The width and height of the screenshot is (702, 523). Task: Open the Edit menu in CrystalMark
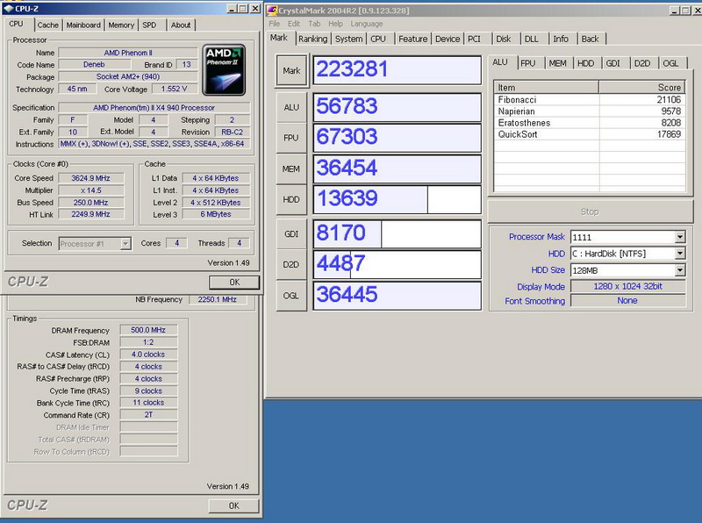click(294, 24)
